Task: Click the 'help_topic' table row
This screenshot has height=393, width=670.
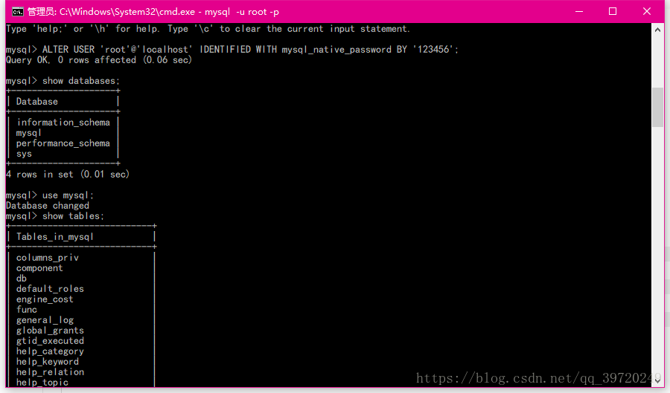Action: pos(42,383)
